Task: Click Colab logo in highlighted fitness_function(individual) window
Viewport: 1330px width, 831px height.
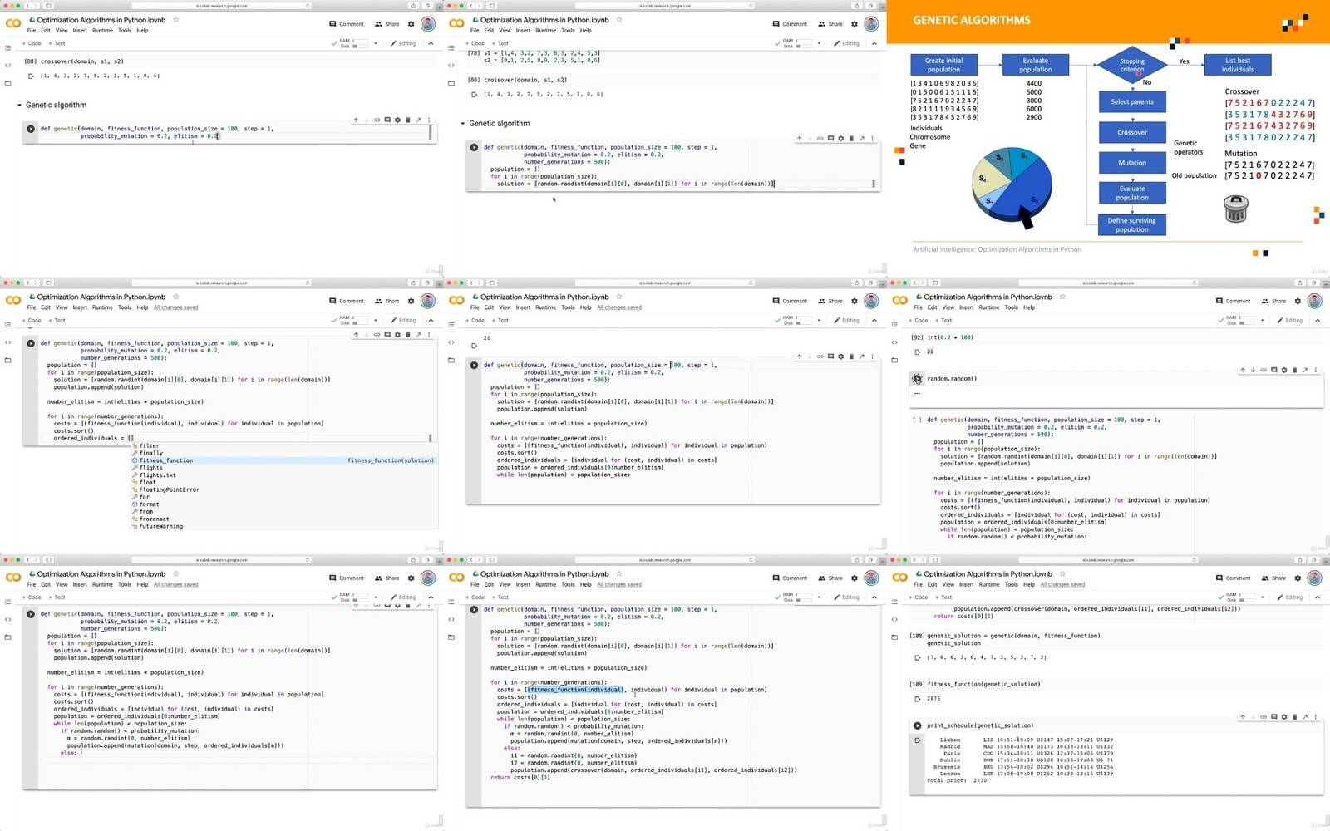Action: coord(456,578)
